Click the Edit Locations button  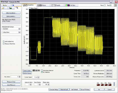coord(11,16)
